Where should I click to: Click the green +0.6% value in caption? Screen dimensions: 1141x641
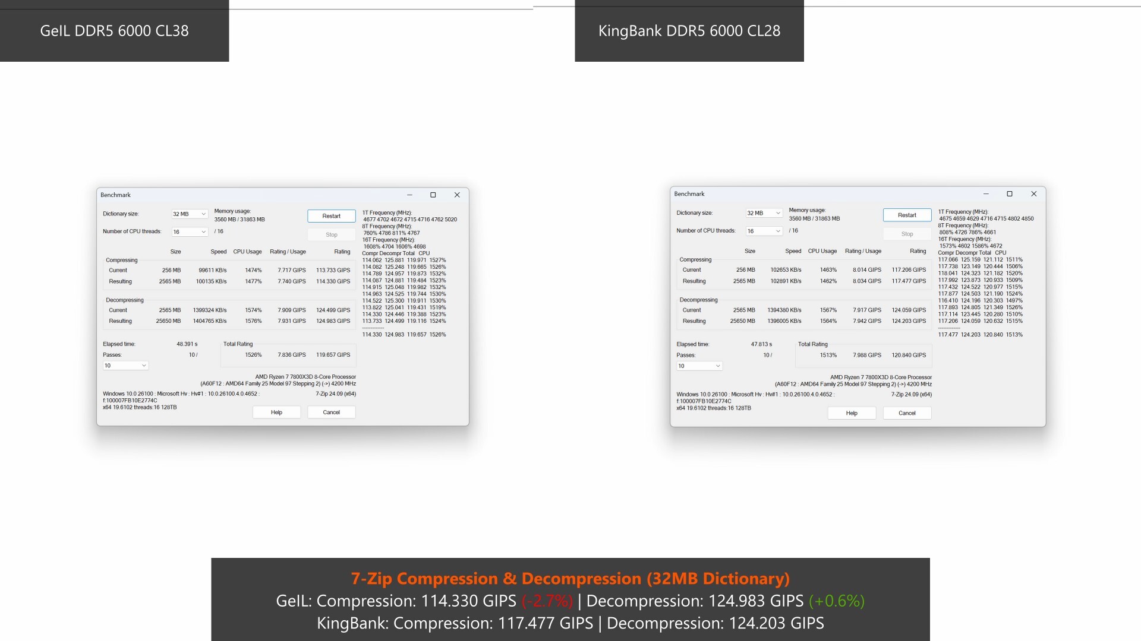point(837,601)
